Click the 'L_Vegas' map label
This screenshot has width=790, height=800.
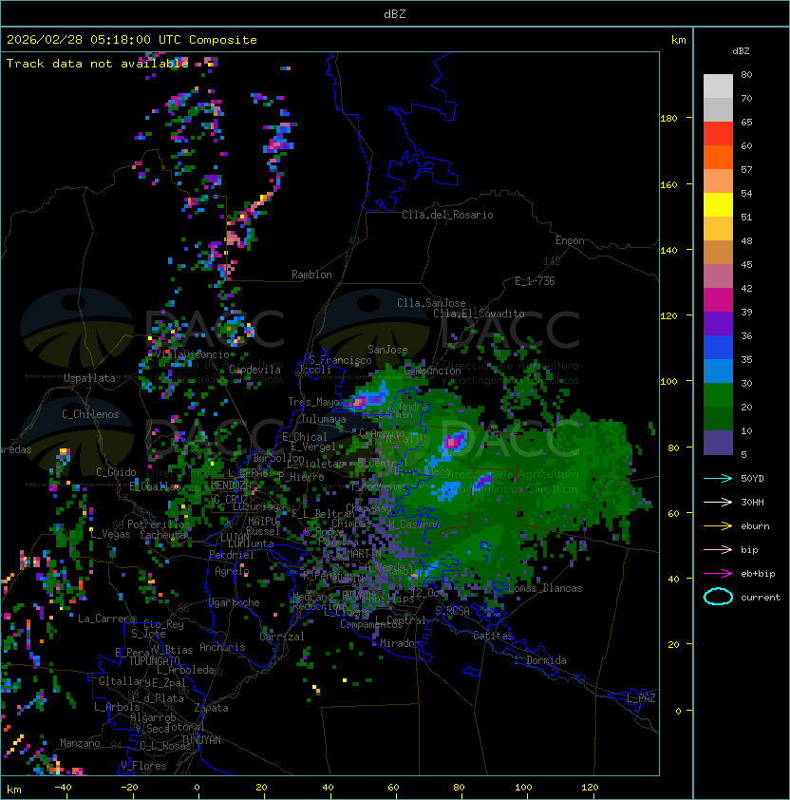109,534
